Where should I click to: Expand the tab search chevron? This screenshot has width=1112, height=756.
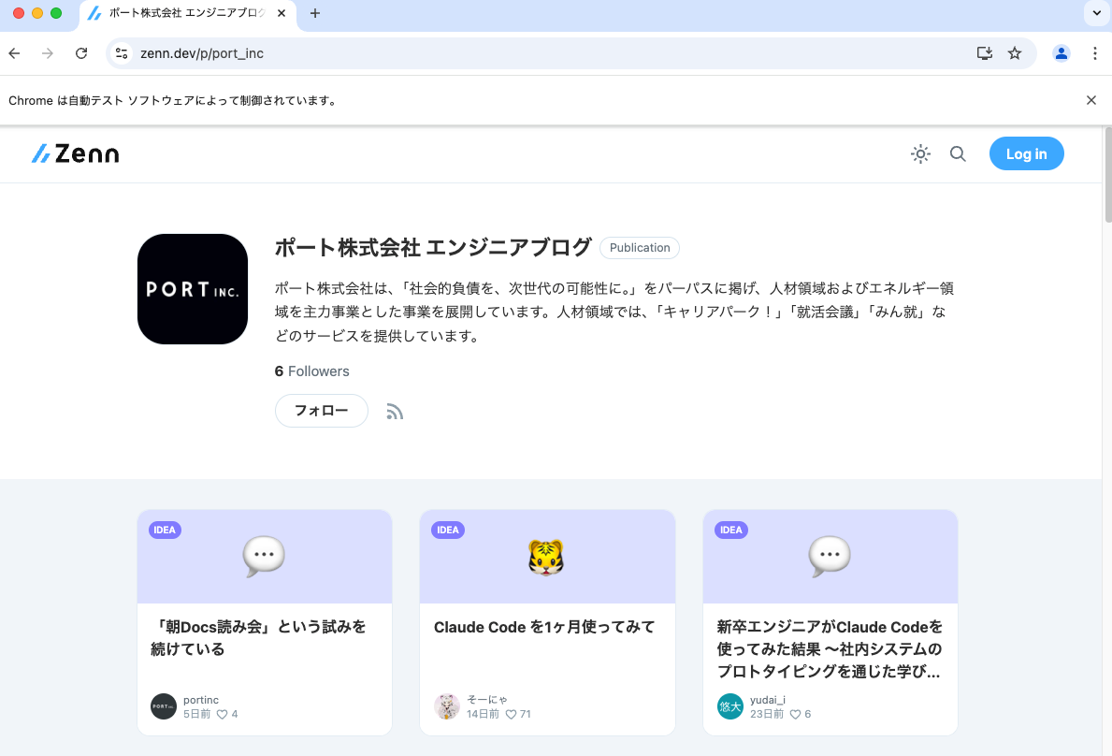pyautogui.click(x=1094, y=13)
